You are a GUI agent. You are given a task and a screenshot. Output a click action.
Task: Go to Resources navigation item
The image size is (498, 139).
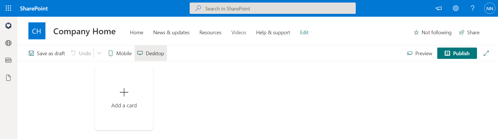[x=210, y=33]
